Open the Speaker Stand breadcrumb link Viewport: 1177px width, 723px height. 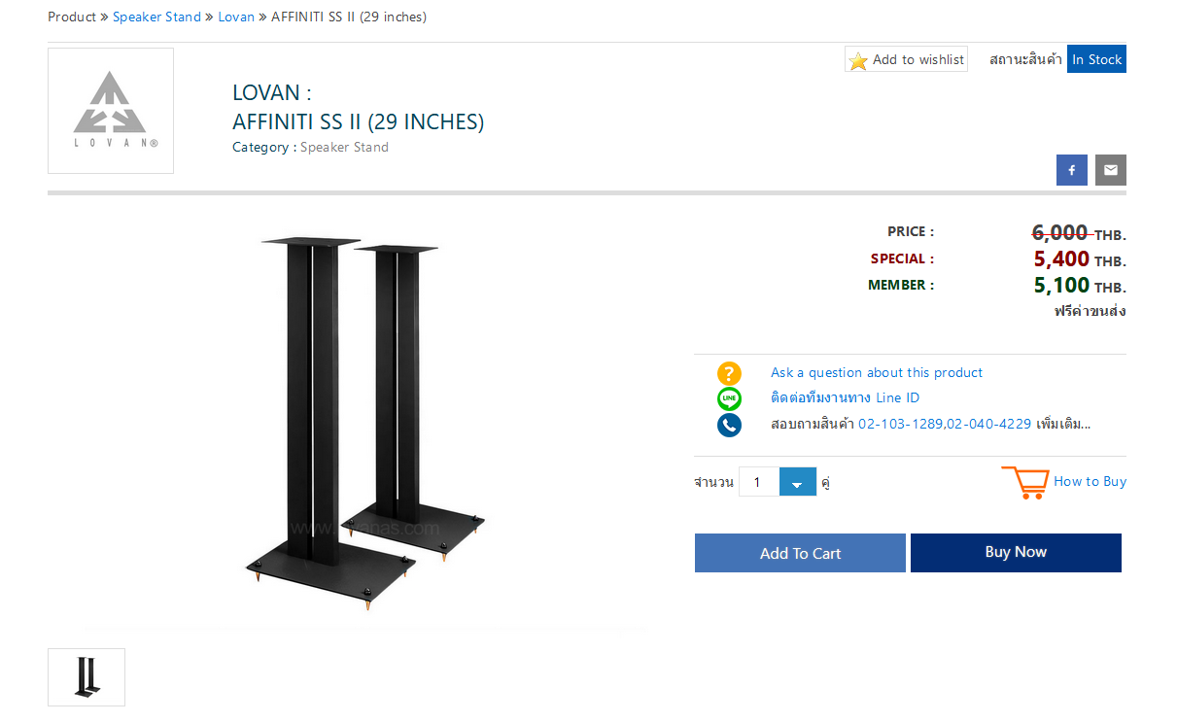tap(156, 17)
